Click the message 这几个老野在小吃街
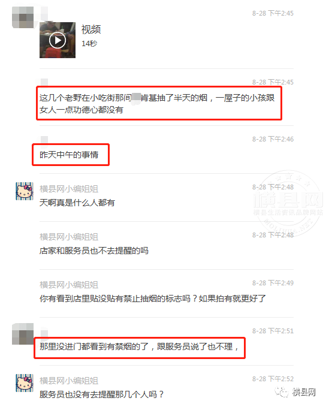326x407 pixels. [157, 104]
